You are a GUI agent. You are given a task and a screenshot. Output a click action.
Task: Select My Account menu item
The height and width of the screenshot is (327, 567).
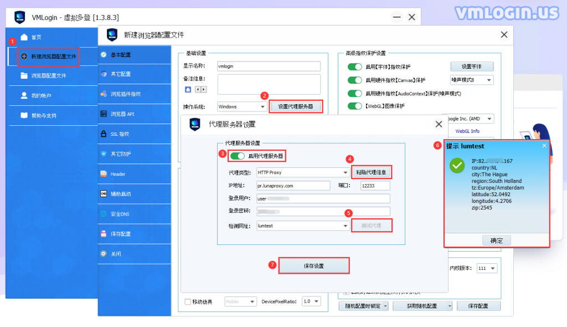(x=53, y=95)
